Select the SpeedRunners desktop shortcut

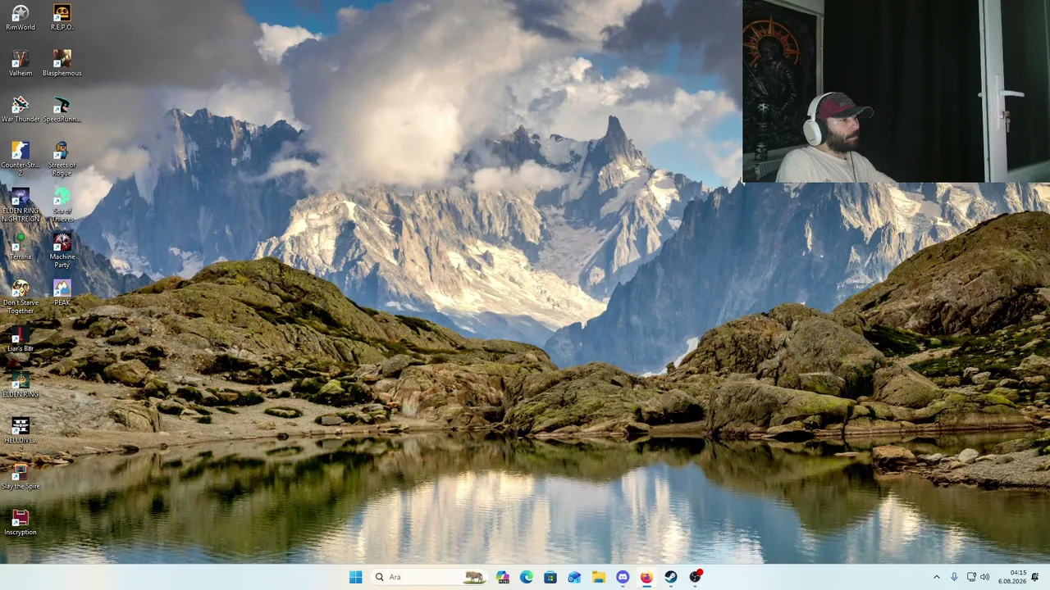[62, 109]
